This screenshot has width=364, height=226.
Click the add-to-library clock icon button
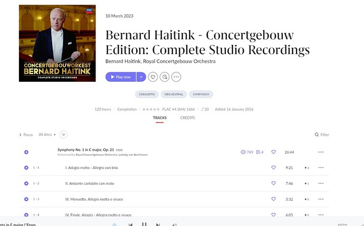(165, 77)
